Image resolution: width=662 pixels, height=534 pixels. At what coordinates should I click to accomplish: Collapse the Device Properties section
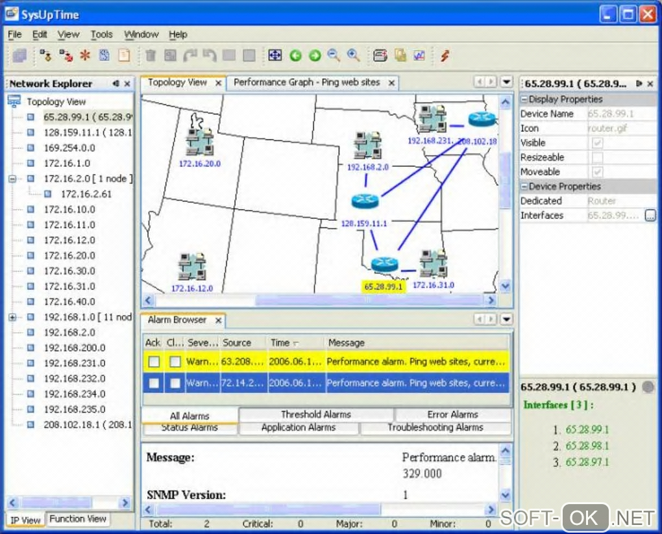[524, 186]
